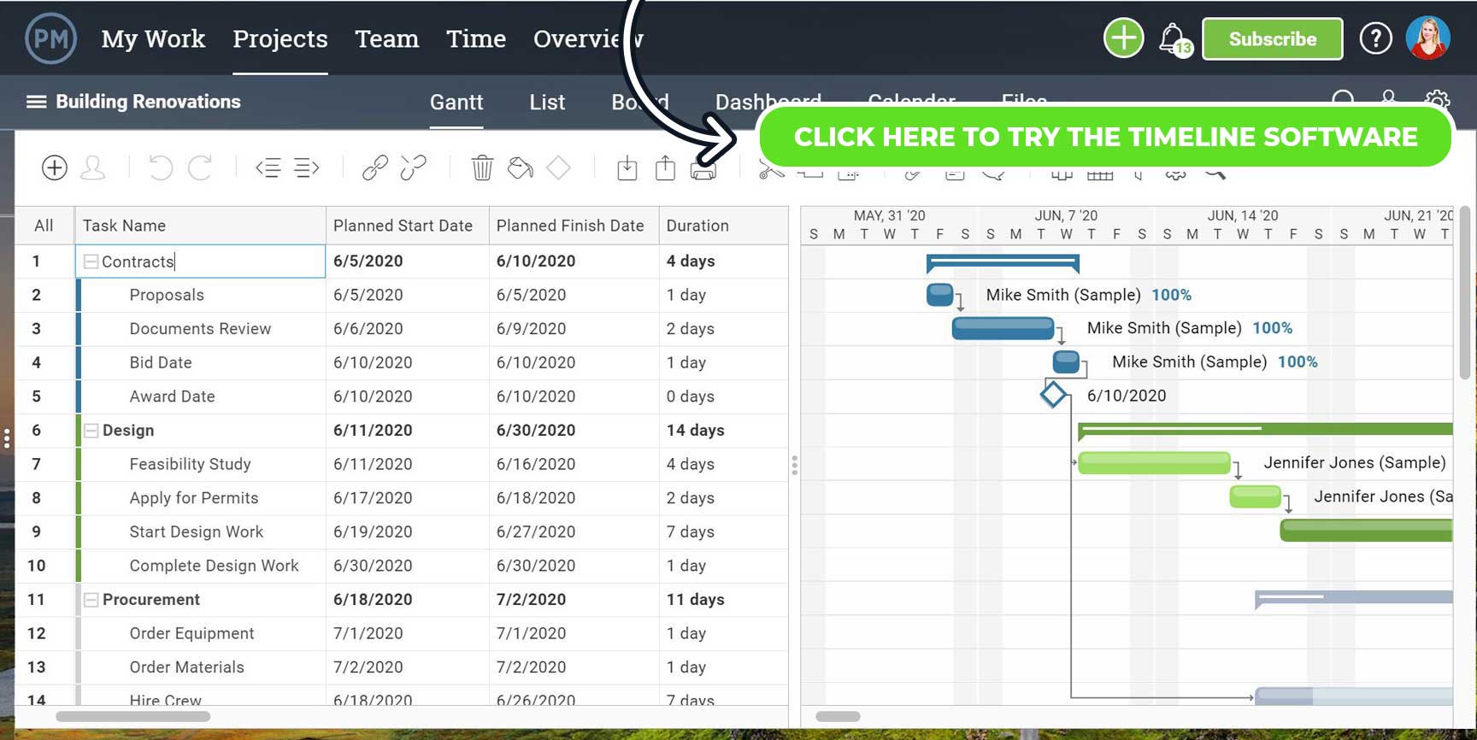
Task: Go to My Work
Action: point(153,38)
